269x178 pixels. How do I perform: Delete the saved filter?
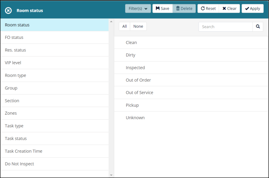point(184,8)
